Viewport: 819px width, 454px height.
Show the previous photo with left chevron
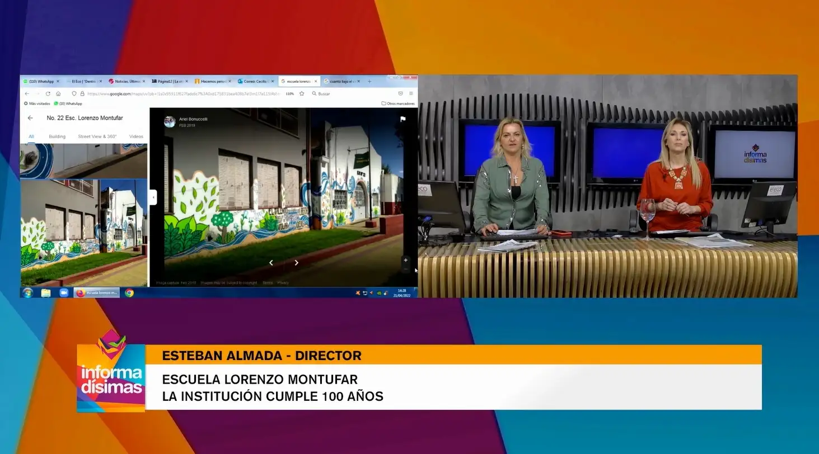coord(271,263)
